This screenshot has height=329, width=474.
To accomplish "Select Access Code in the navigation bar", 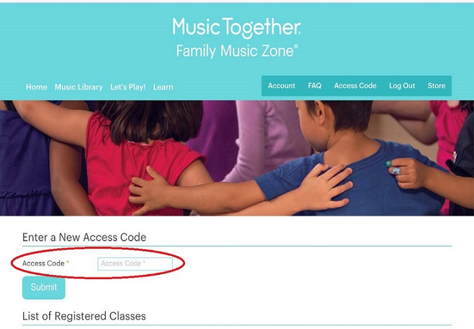I will 355,86.
